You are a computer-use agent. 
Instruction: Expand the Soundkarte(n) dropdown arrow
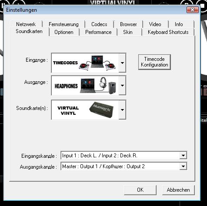point(122,110)
